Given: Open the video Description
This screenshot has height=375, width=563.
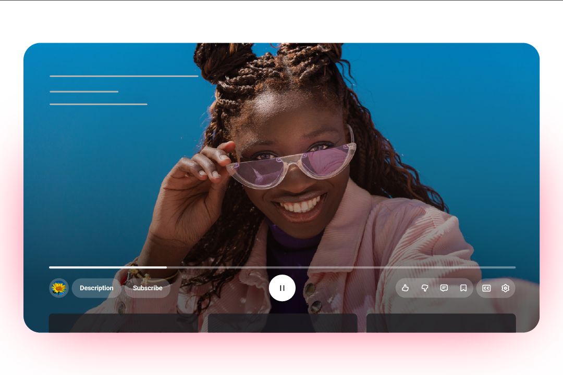Looking at the screenshot, I should (x=96, y=288).
